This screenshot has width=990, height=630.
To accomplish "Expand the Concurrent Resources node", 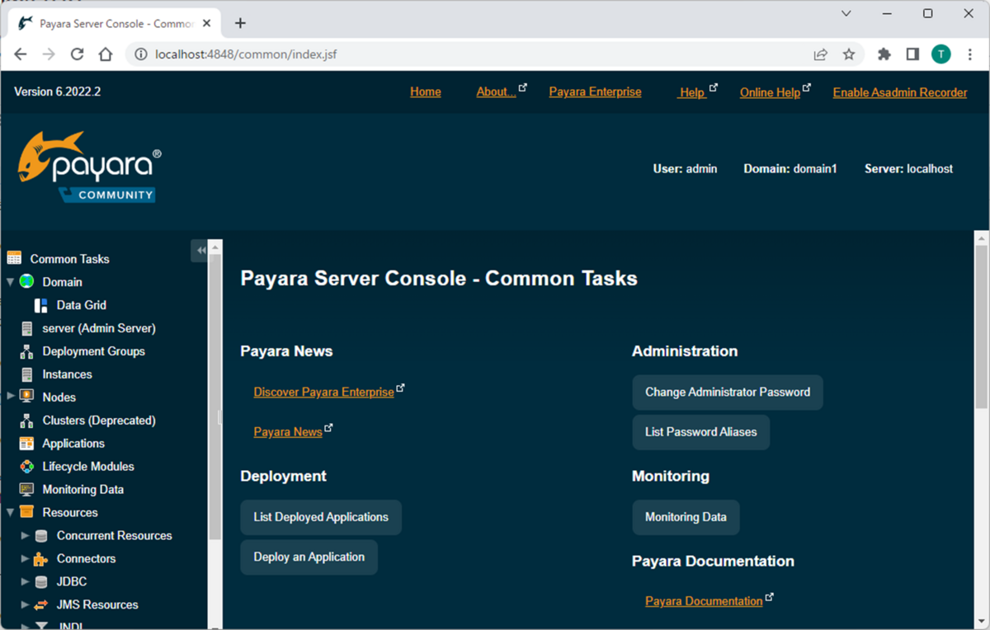I will 25,535.
